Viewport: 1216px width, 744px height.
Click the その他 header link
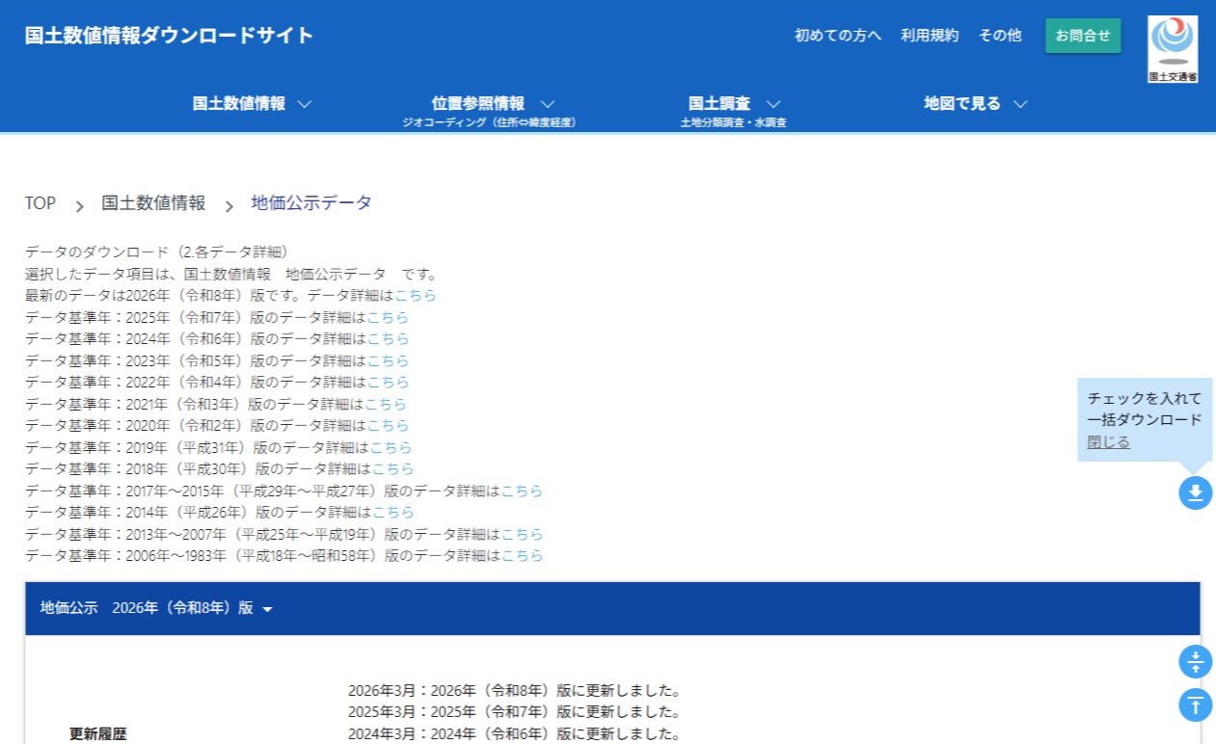(x=999, y=36)
